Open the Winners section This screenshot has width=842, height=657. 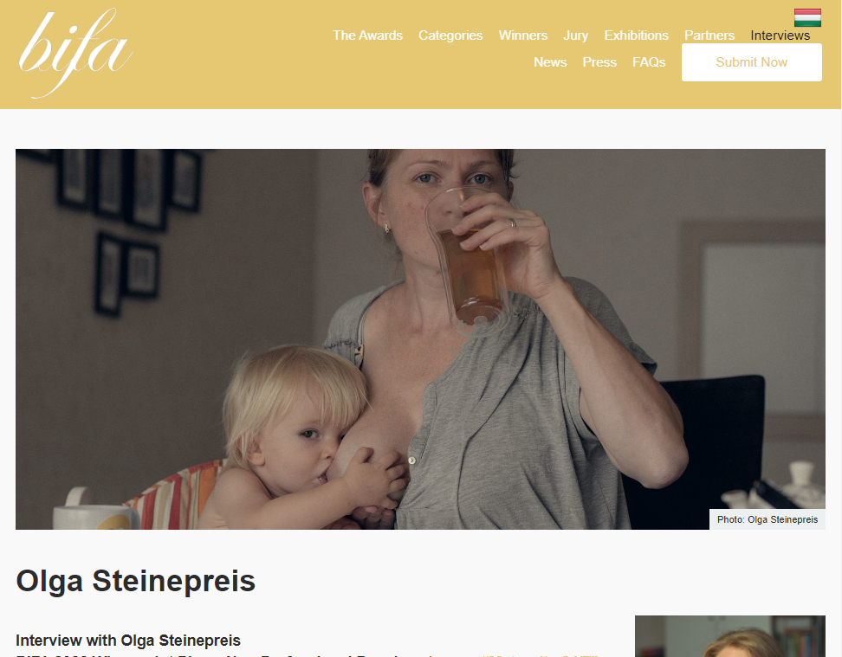[522, 35]
